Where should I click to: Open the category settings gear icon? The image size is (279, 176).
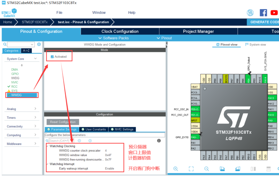(x=39, y=44)
